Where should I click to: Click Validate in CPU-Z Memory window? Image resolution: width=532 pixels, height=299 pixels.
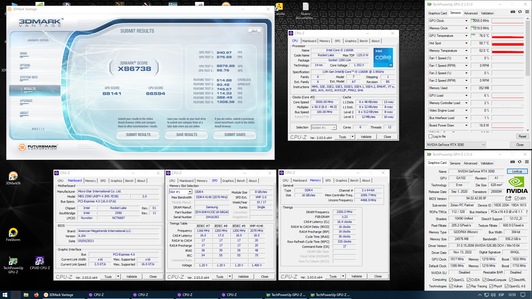point(356,276)
